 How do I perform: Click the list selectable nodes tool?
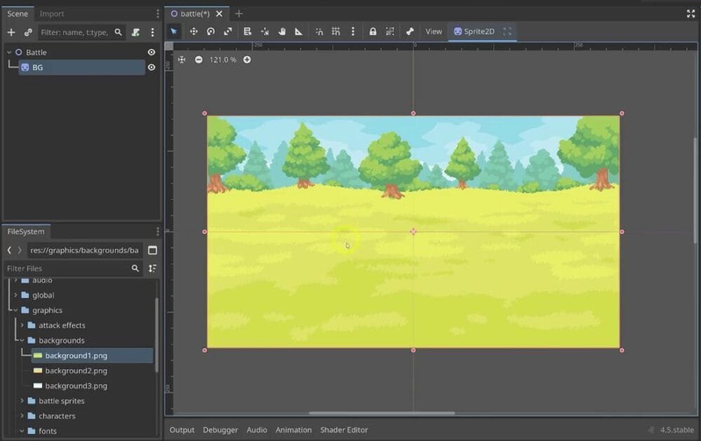pyautogui.click(x=247, y=32)
